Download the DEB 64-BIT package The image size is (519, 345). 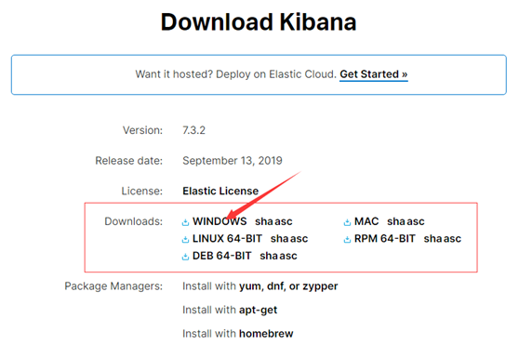click(x=221, y=256)
